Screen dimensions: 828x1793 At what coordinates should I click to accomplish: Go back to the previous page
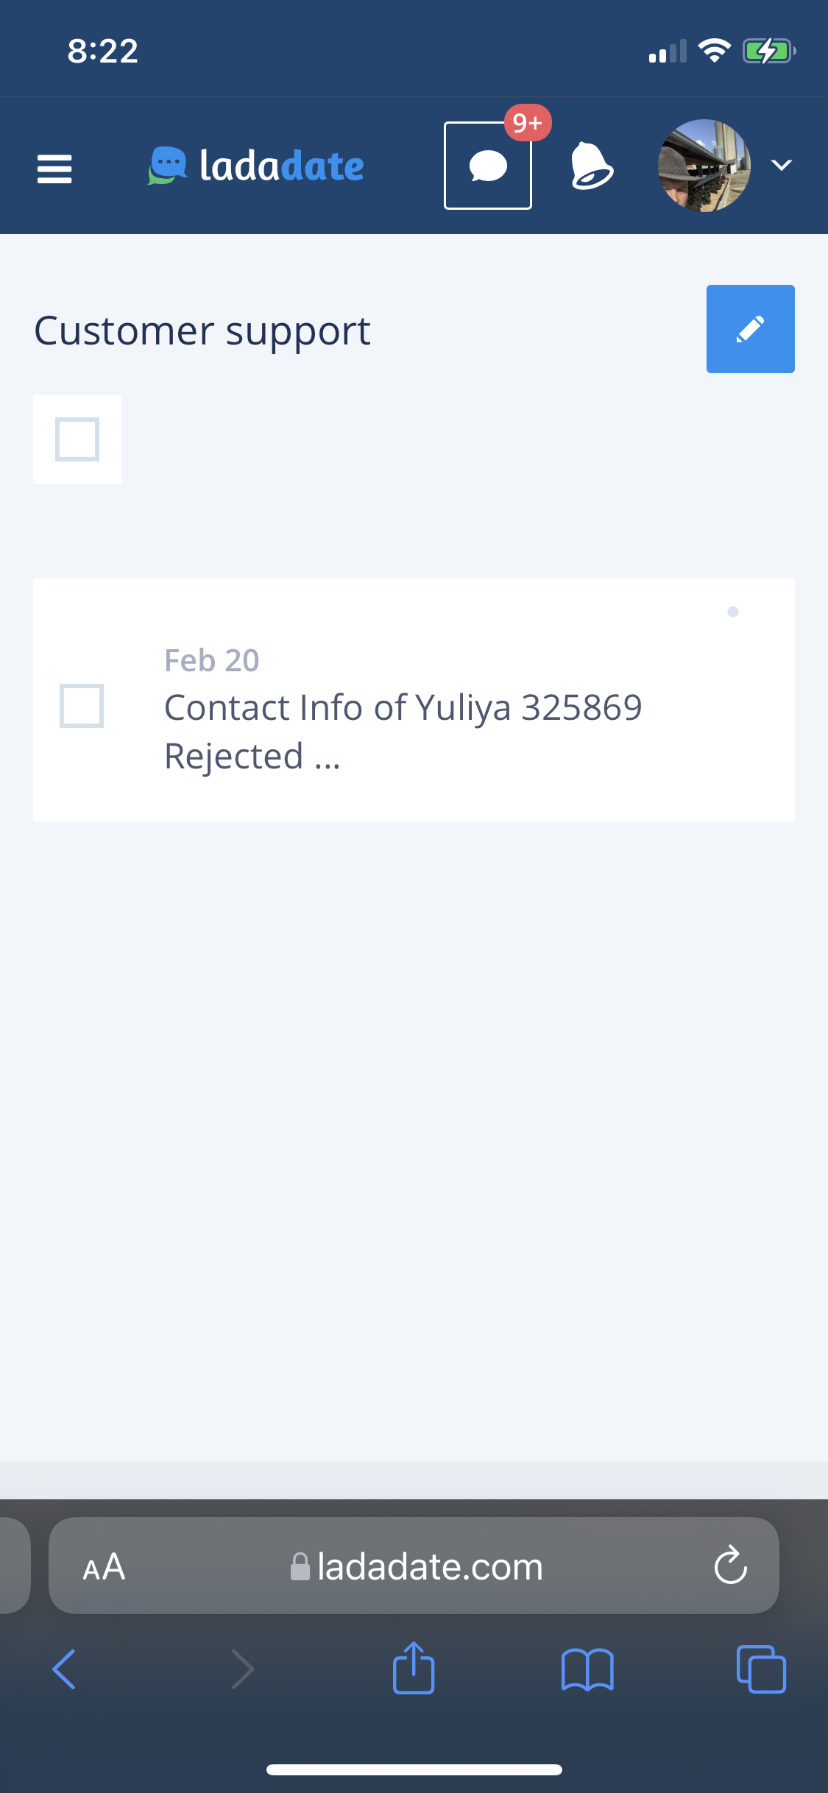(65, 1669)
